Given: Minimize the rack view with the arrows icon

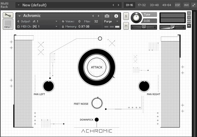Looking at the screenshot, I should pos(194,5).
